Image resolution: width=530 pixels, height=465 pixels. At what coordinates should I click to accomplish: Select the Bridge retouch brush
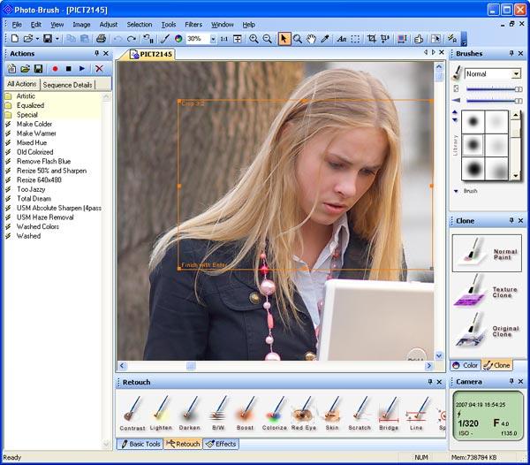389,413
